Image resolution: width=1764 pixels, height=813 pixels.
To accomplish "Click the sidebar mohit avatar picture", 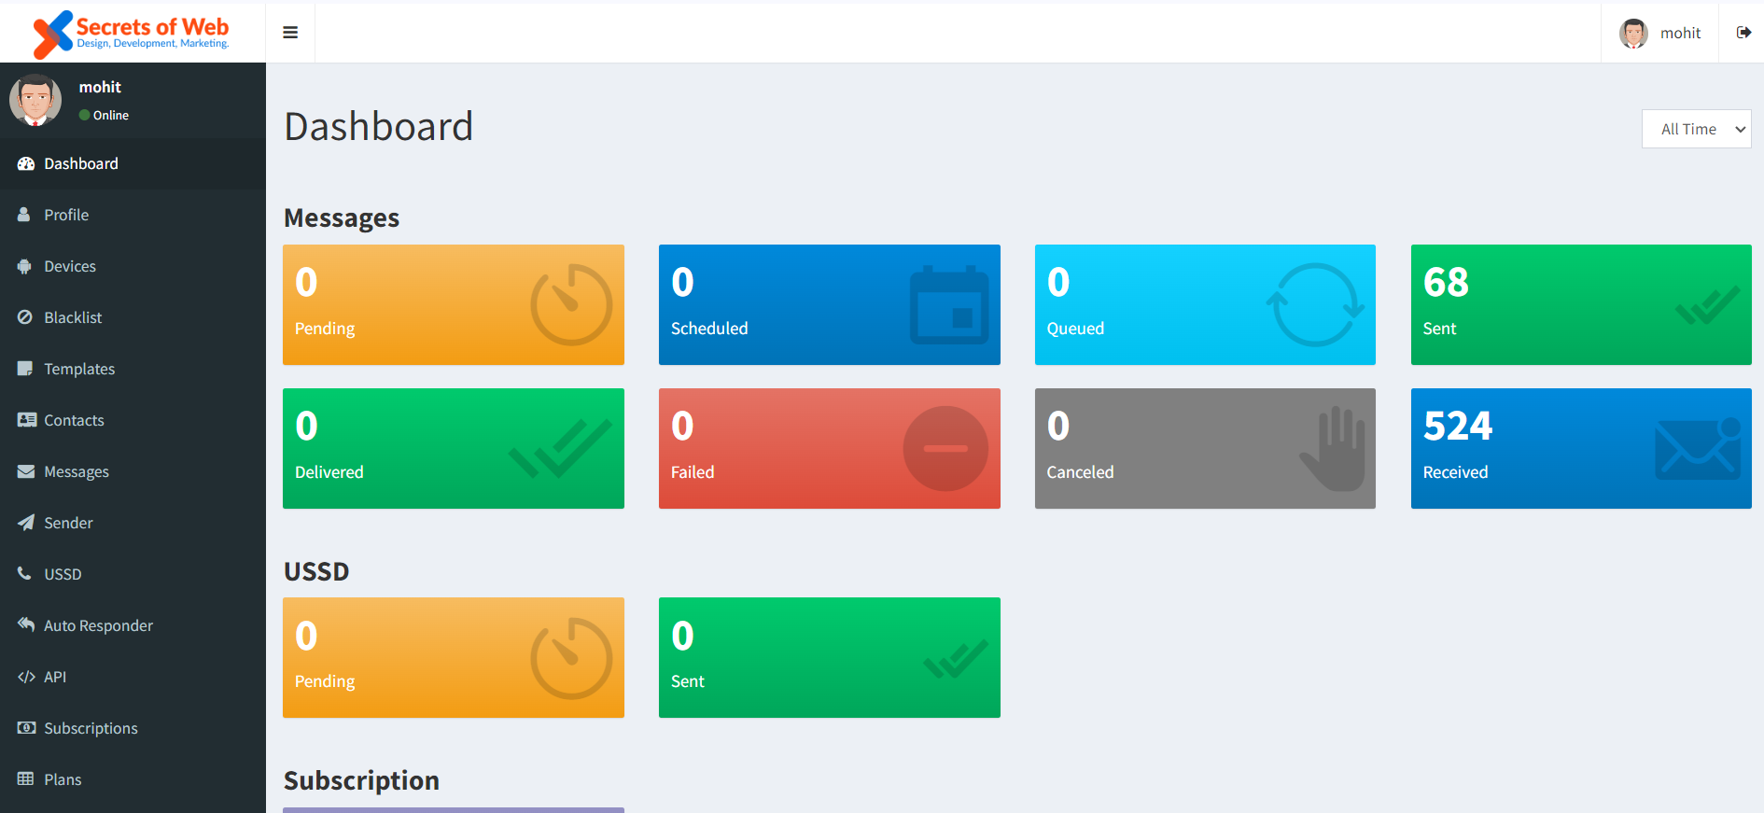I will coord(35,100).
